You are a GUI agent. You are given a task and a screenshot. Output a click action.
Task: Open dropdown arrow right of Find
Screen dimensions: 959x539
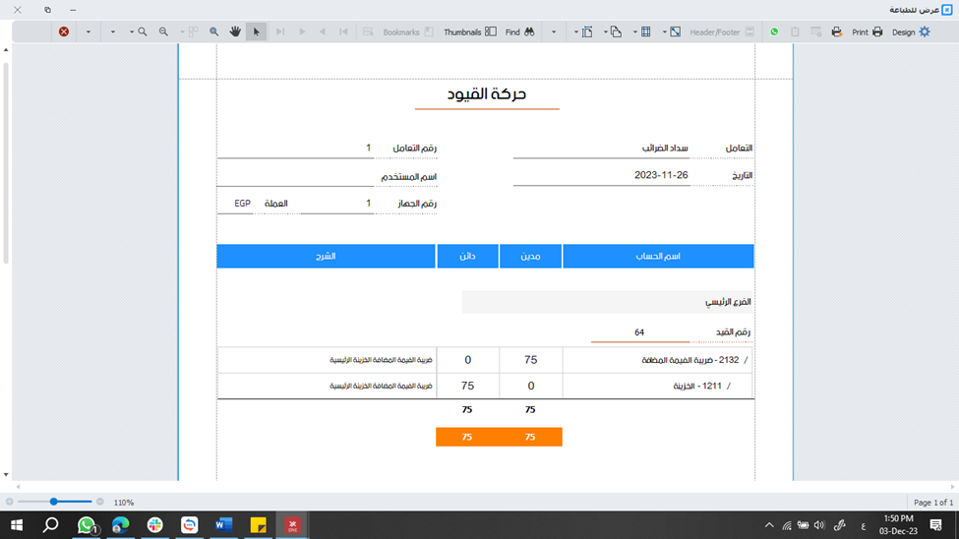pyautogui.click(x=554, y=31)
